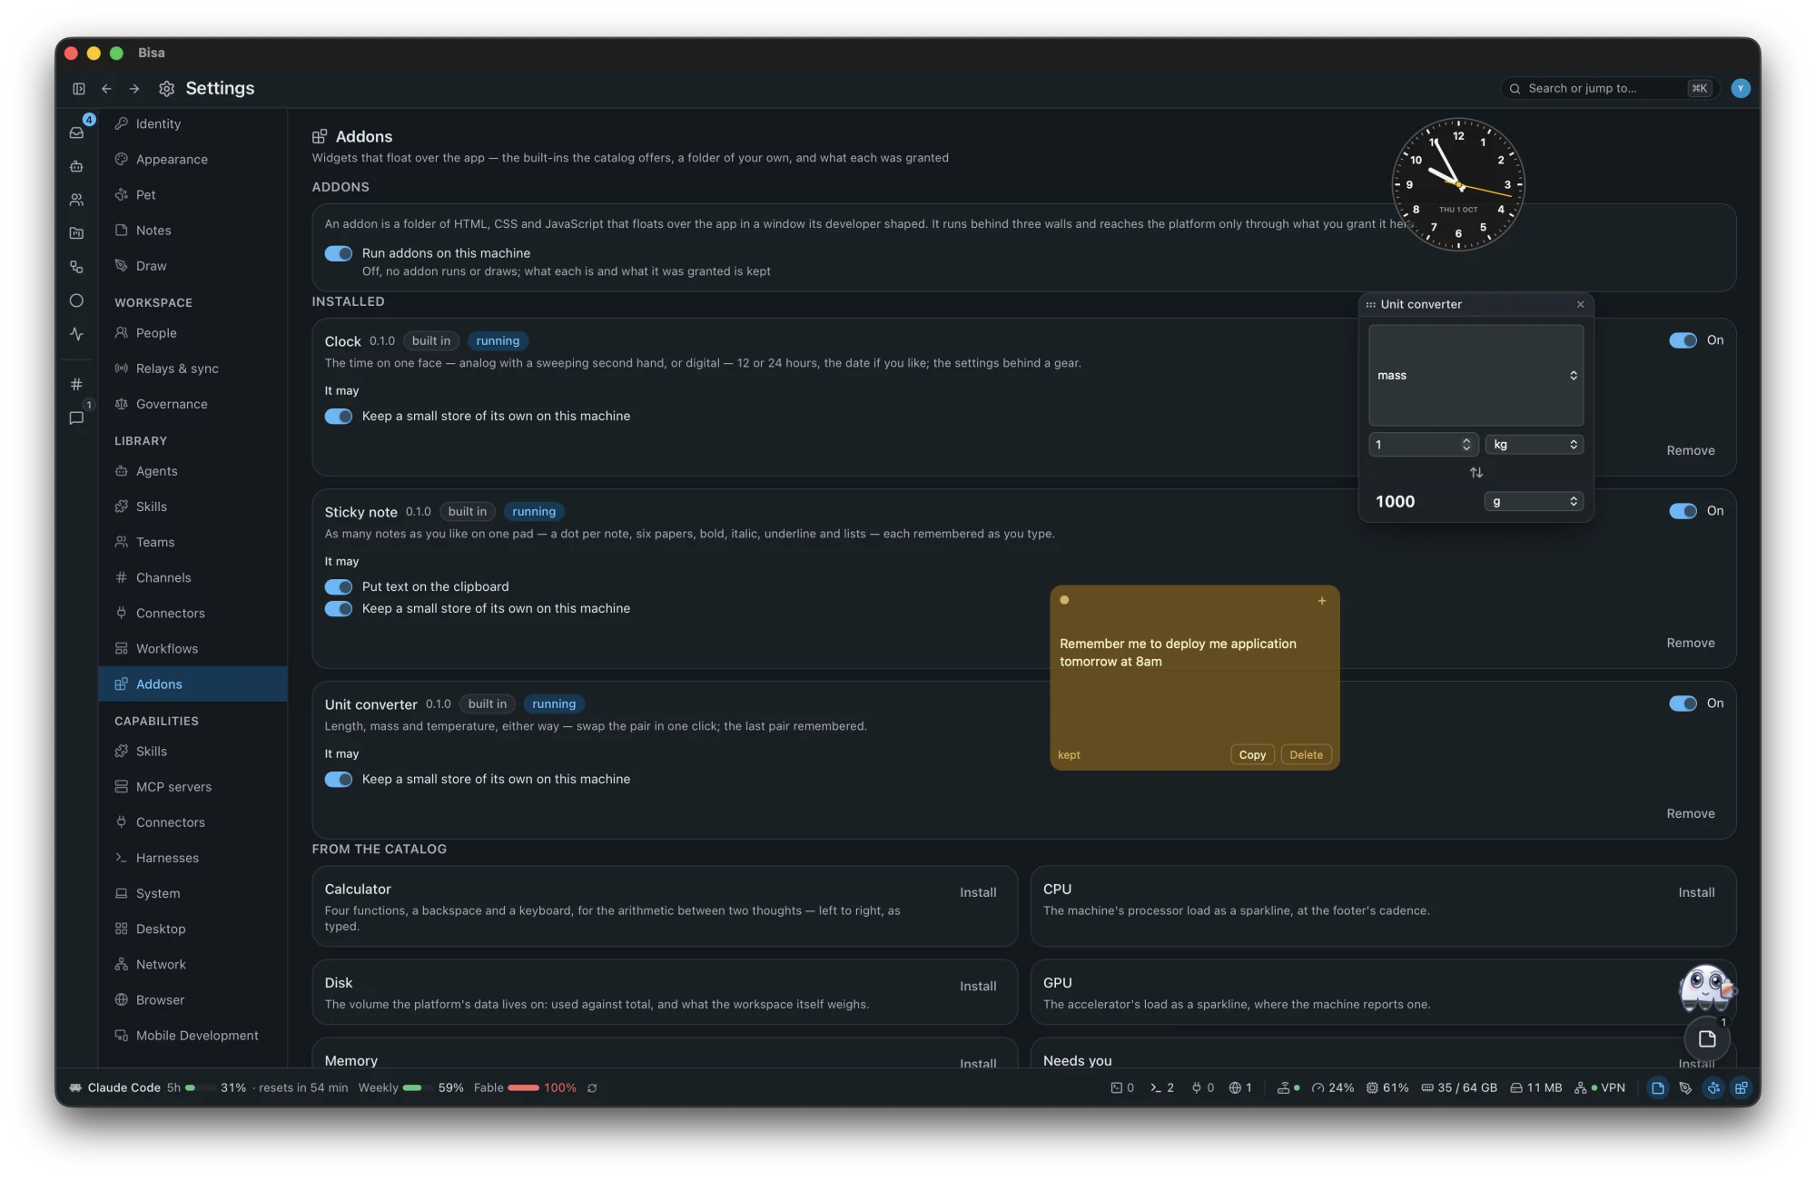
Task: Remove the Sticky note addon
Action: (1690, 643)
